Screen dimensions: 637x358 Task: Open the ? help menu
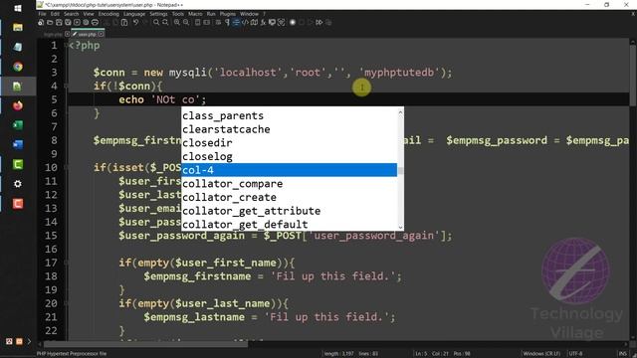click(264, 14)
